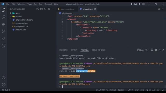
Task: Expand the tests folder
Action: coord(11,13)
